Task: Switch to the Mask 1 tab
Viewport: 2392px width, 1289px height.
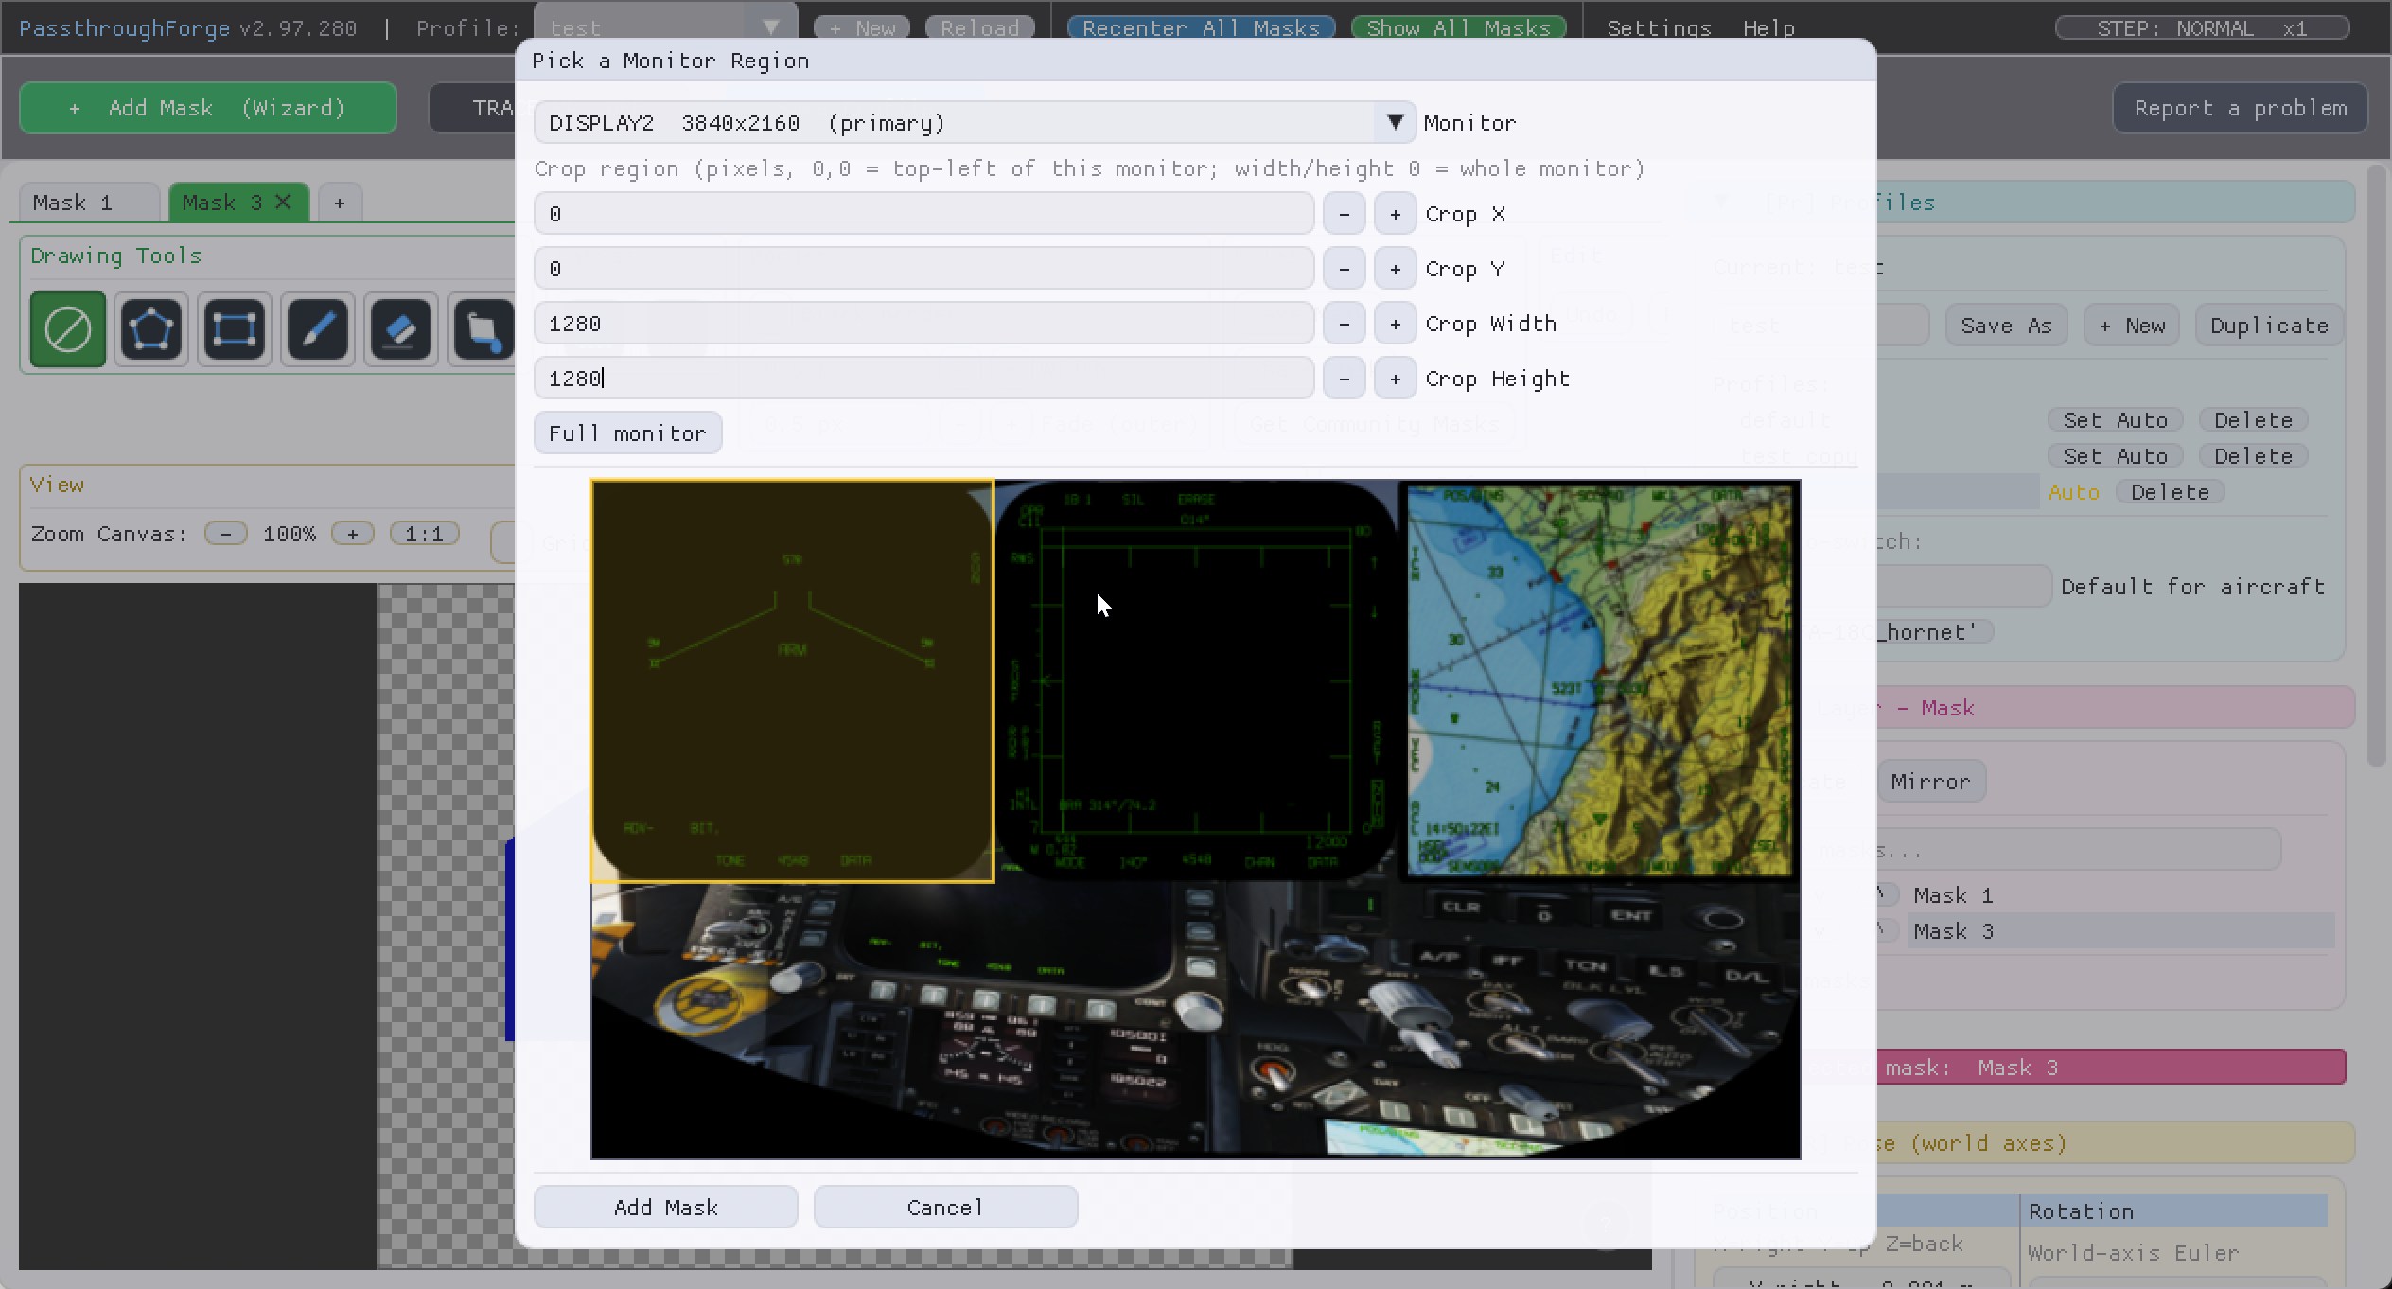Action: pos(89,203)
